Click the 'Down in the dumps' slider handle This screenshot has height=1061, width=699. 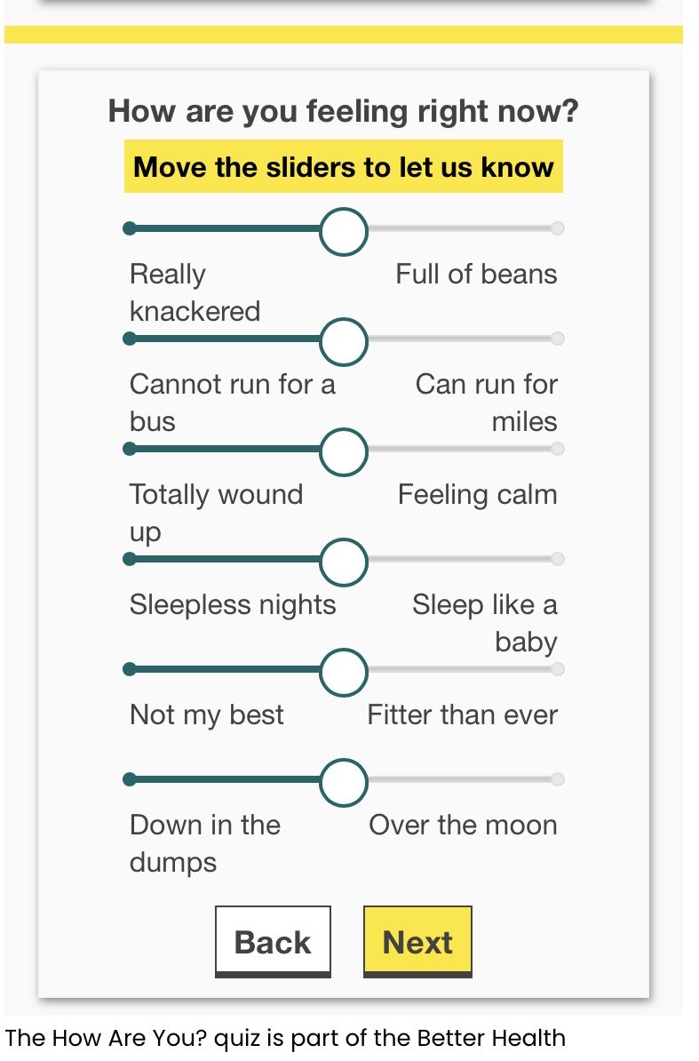click(x=343, y=780)
